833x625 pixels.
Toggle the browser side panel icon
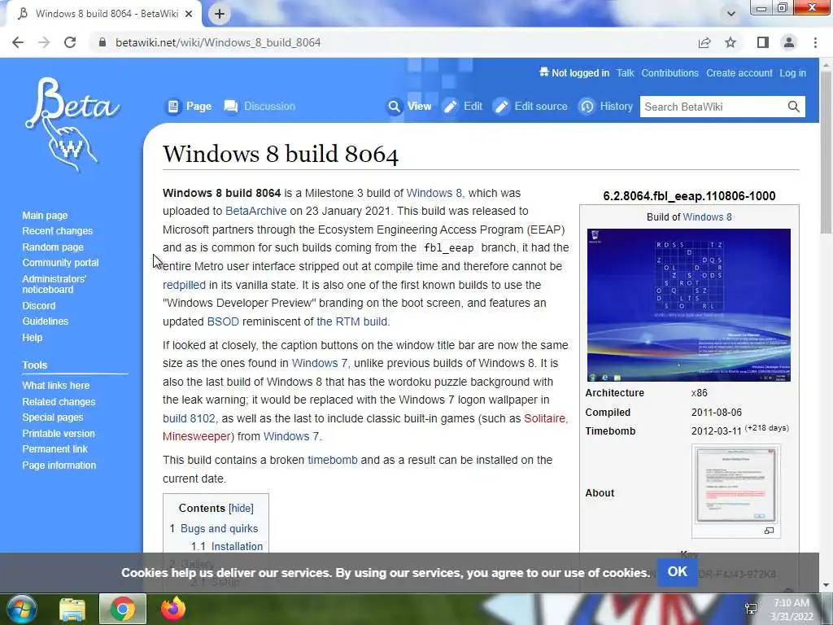click(763, 42)
